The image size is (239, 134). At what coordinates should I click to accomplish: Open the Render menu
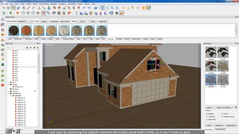pyautogui.click(x=80, y=4)
